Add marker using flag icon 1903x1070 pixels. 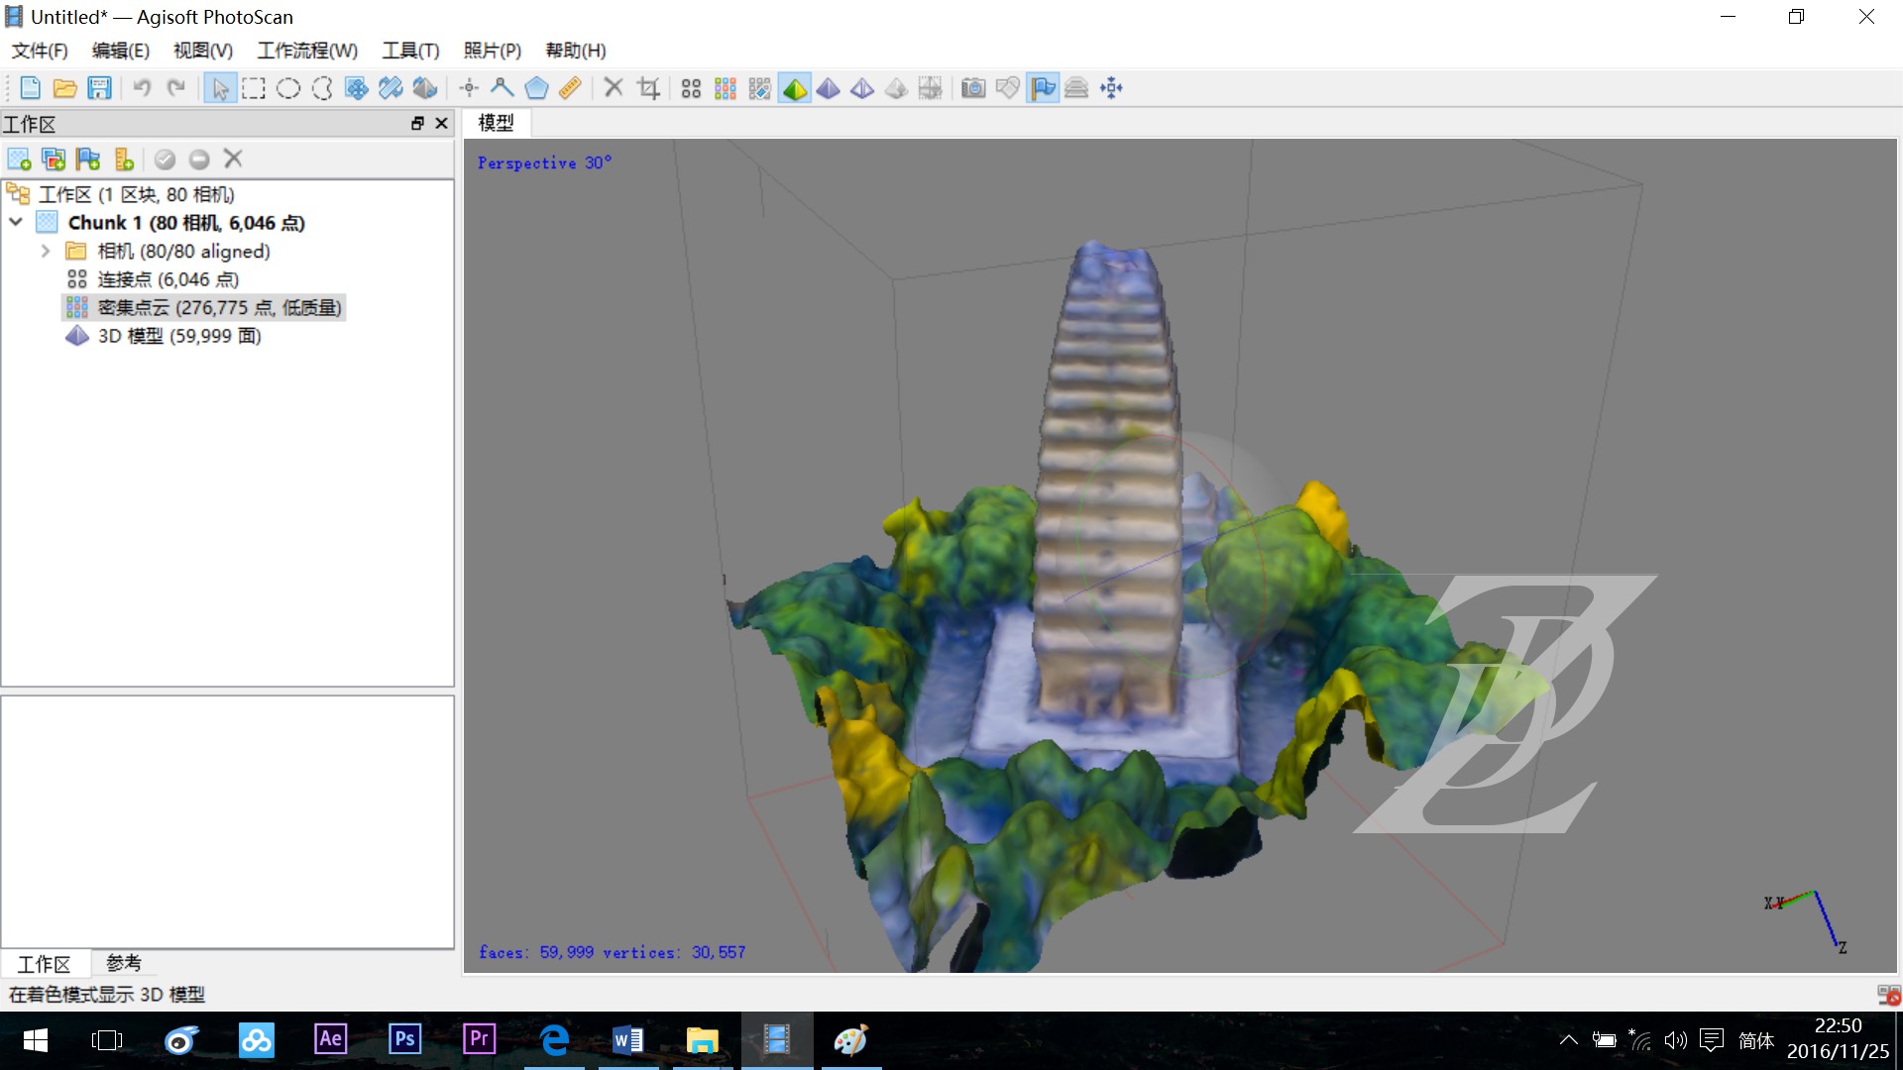pos(88,160)
